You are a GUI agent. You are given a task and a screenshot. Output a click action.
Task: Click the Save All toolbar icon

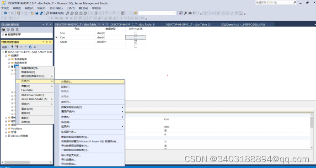tap(41, 13)
